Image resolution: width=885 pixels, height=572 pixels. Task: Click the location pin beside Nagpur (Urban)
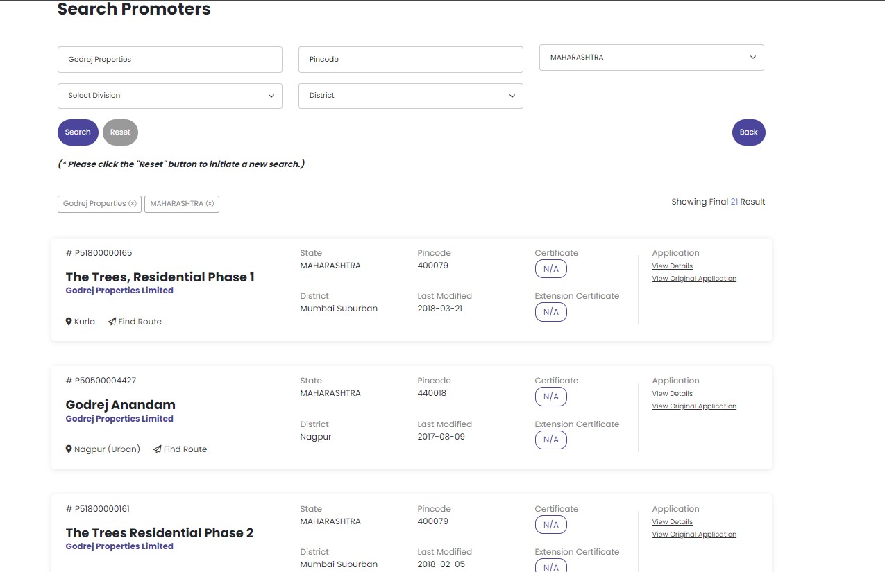pyautogui.click(x=69, y=449)
